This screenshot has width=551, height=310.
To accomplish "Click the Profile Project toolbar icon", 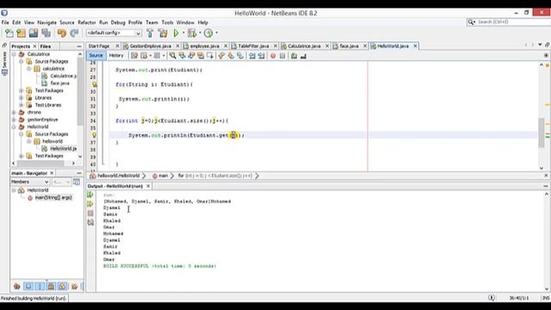I will [208, 33].
